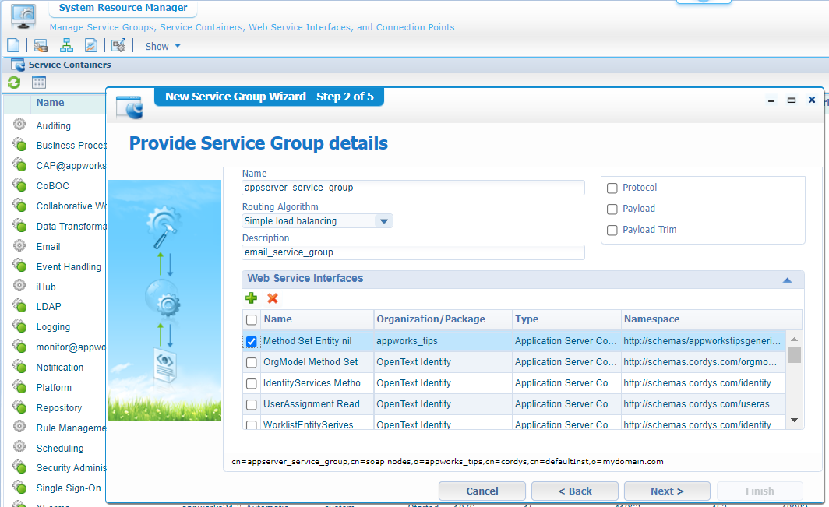Tick the Payload Trim checkbox
Image resolution: width=829 pixels, height=507 pixels.
[x=612, y=230]
